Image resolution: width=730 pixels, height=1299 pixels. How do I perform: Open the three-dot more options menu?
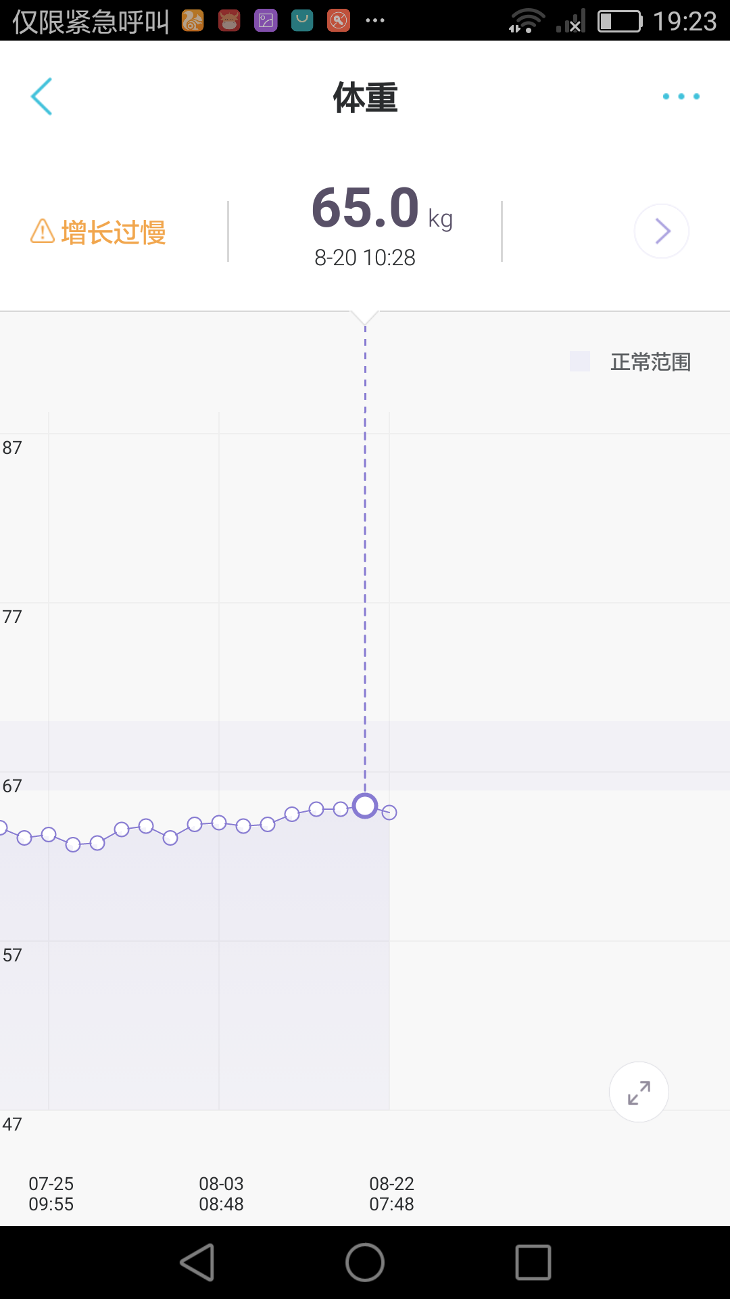click(681, 96)
